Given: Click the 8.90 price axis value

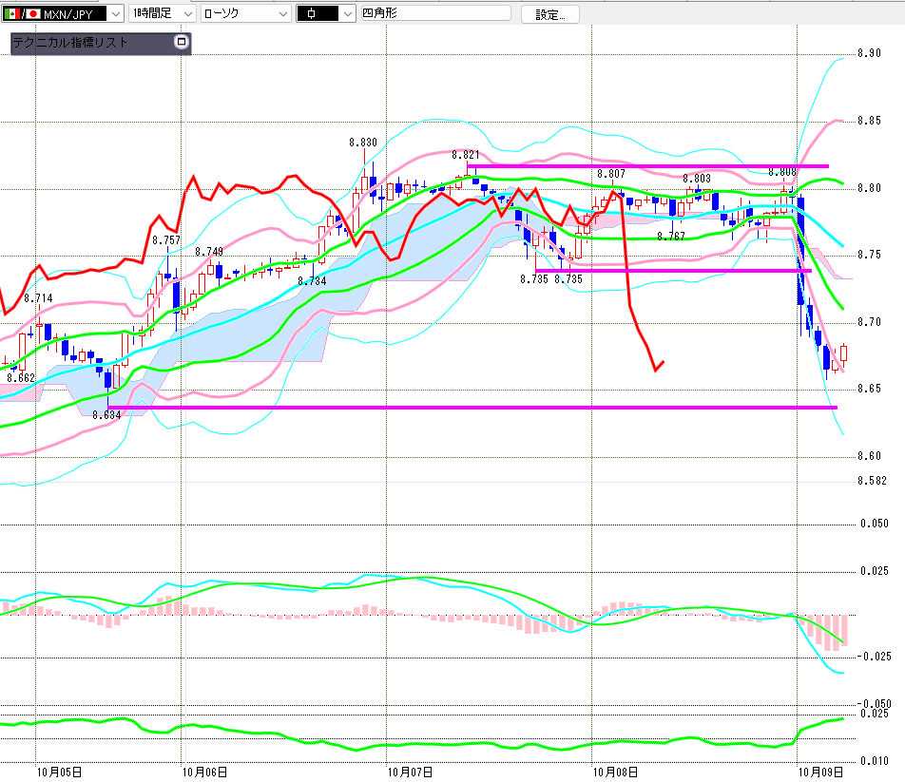Looking at the screenshot, I should click(x=869, y=53).
